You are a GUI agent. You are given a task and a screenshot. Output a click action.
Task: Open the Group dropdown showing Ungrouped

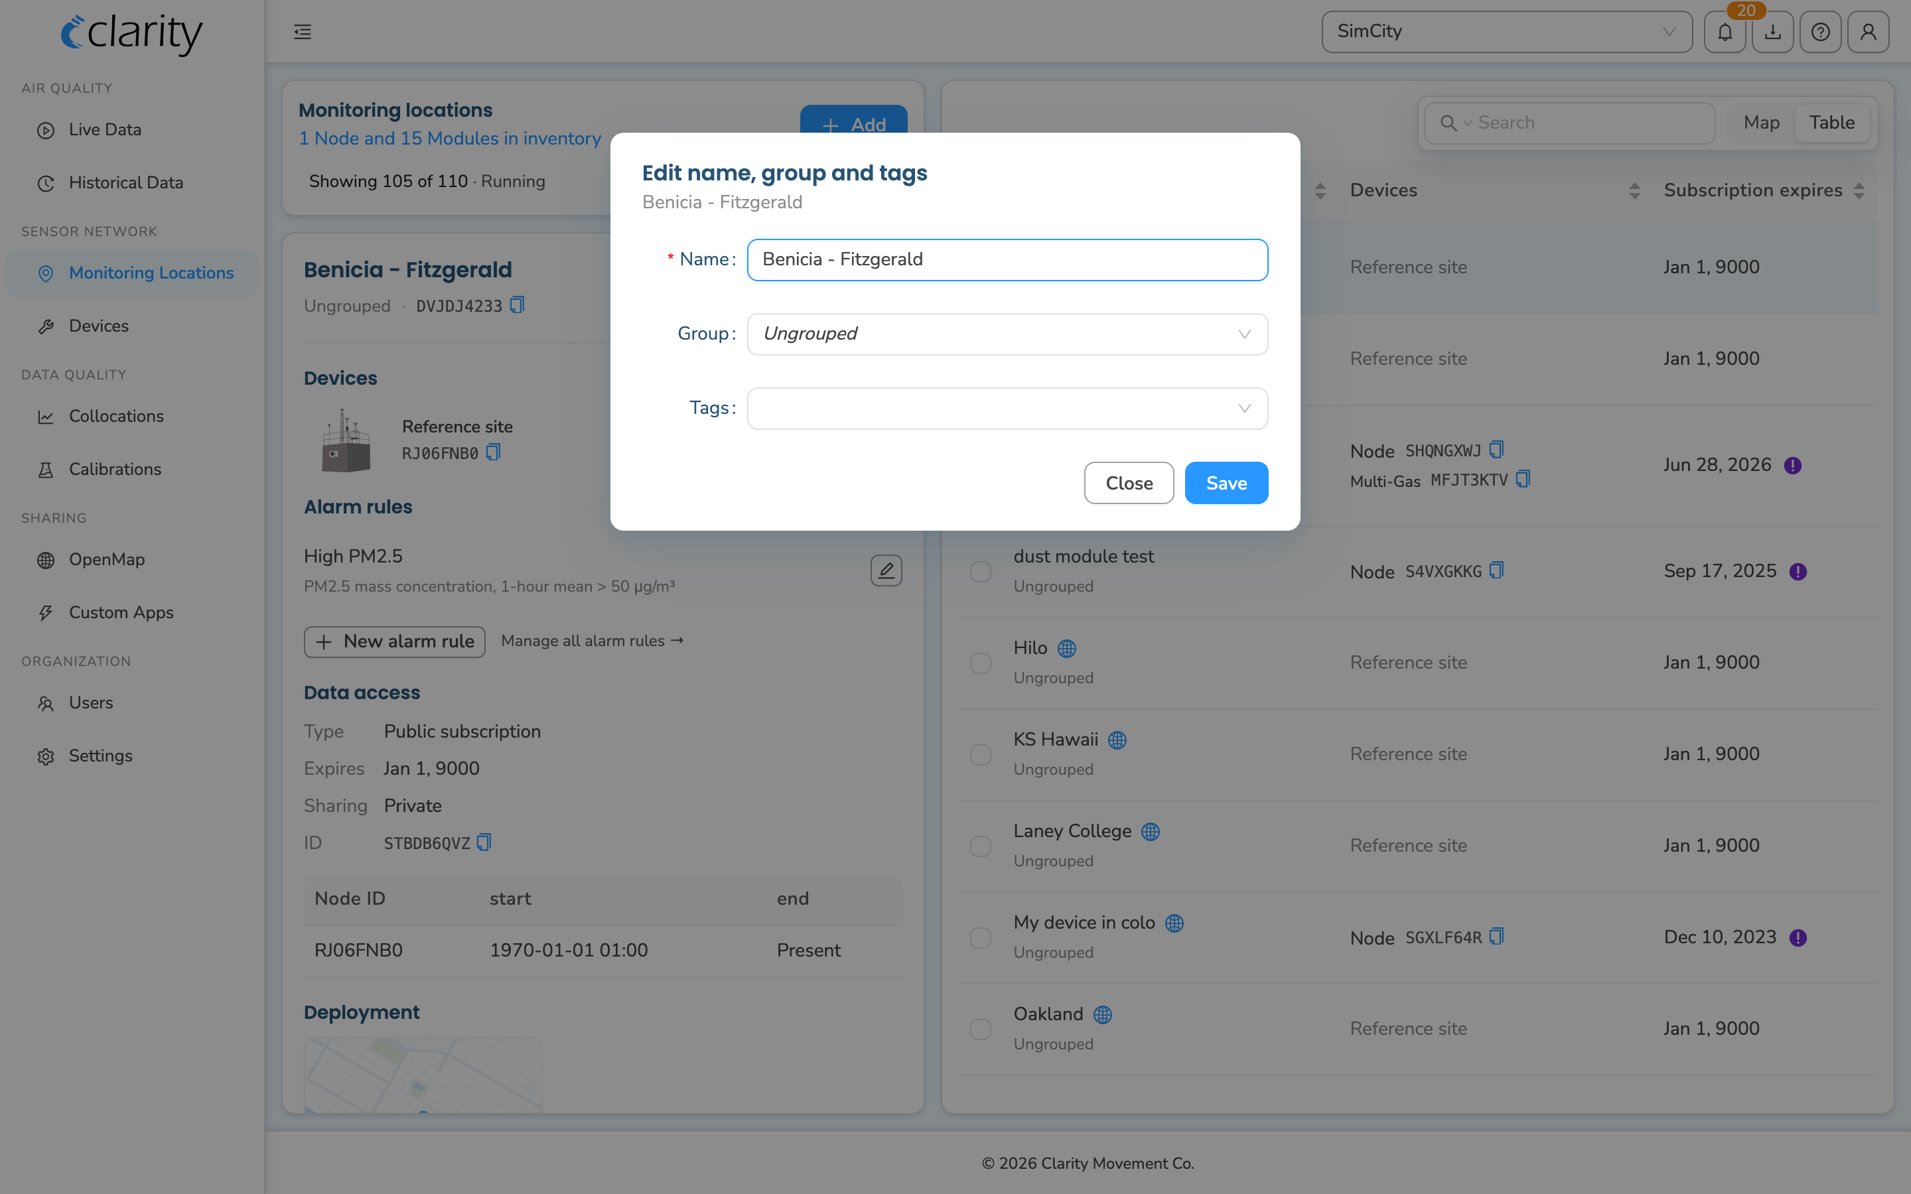[1008, 334]
